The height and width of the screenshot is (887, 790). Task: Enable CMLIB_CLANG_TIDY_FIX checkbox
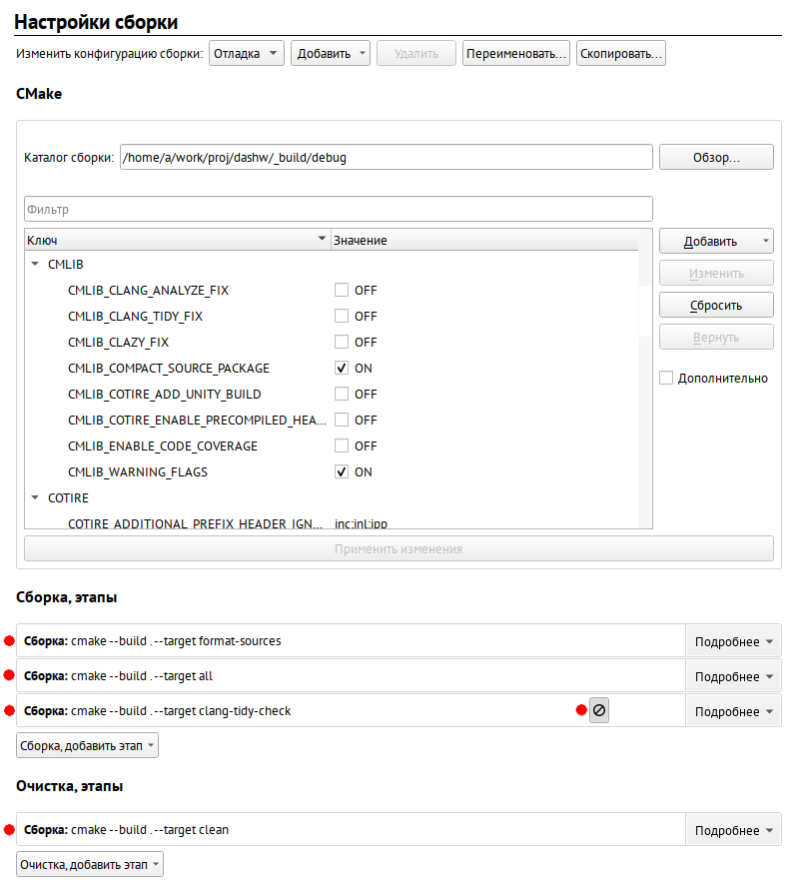[x=342, y=316]
